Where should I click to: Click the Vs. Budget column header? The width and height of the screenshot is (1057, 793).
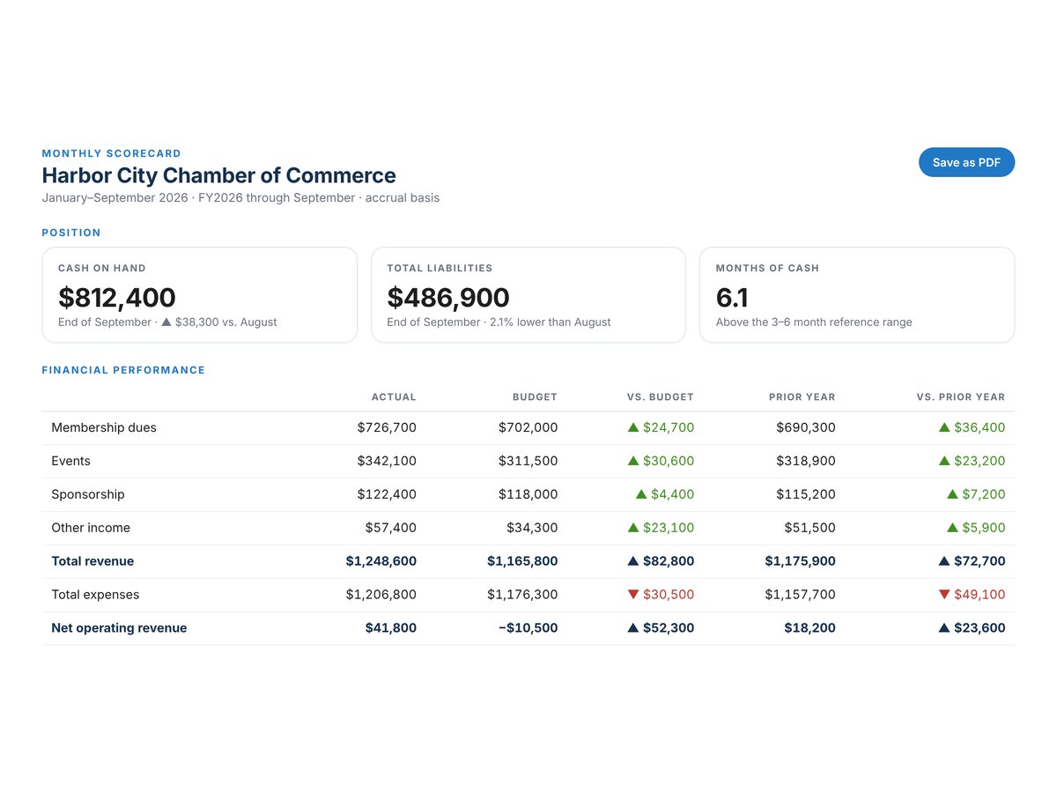point(661,397)
